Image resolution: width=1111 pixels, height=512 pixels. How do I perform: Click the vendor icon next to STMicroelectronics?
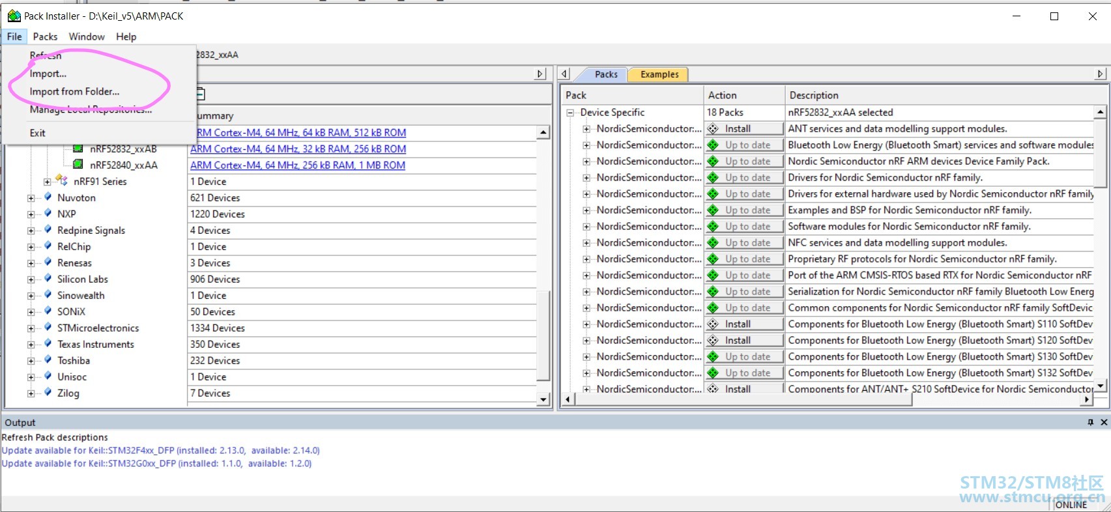[47, 327]
